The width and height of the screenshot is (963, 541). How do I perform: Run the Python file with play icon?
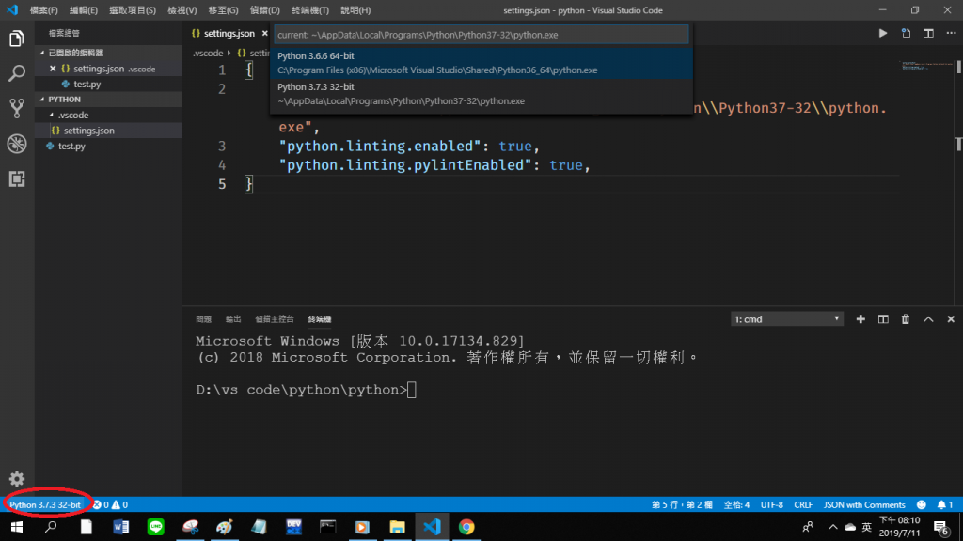pos(882,33)
